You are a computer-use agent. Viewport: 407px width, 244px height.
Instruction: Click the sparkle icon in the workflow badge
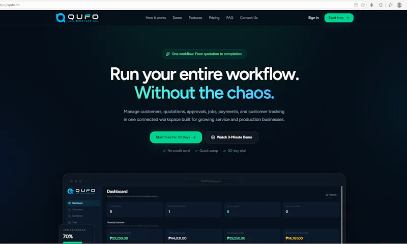(x=168, y=54)
